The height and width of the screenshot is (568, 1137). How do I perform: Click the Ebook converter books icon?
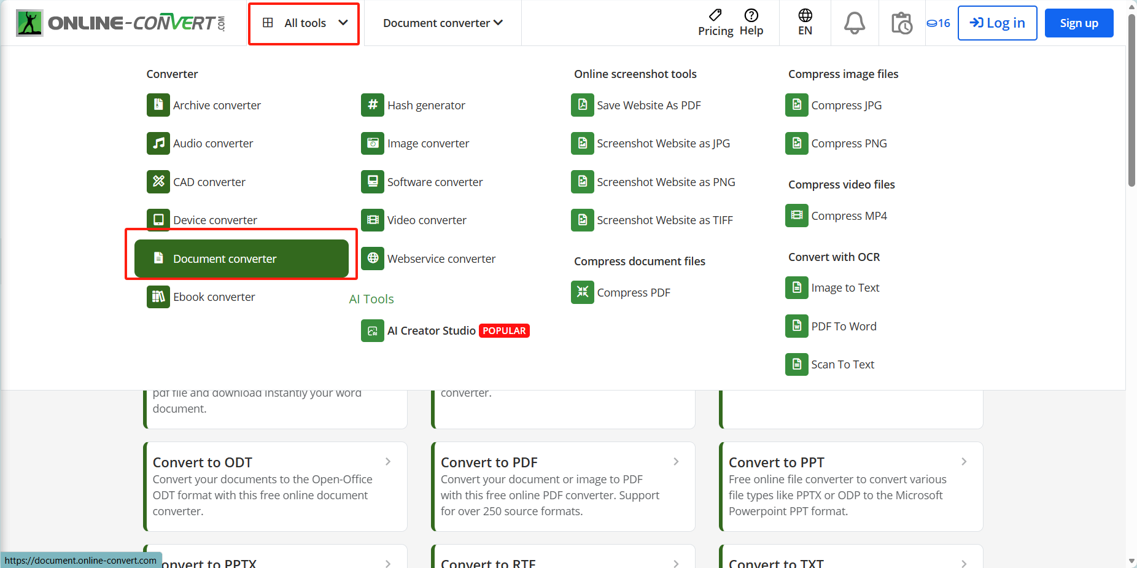[x=158, y=297]
